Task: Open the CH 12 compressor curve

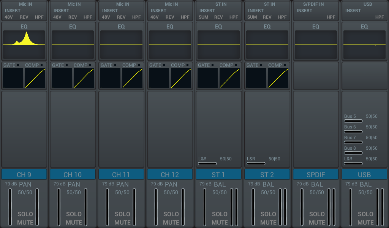Action: (181, 78)
